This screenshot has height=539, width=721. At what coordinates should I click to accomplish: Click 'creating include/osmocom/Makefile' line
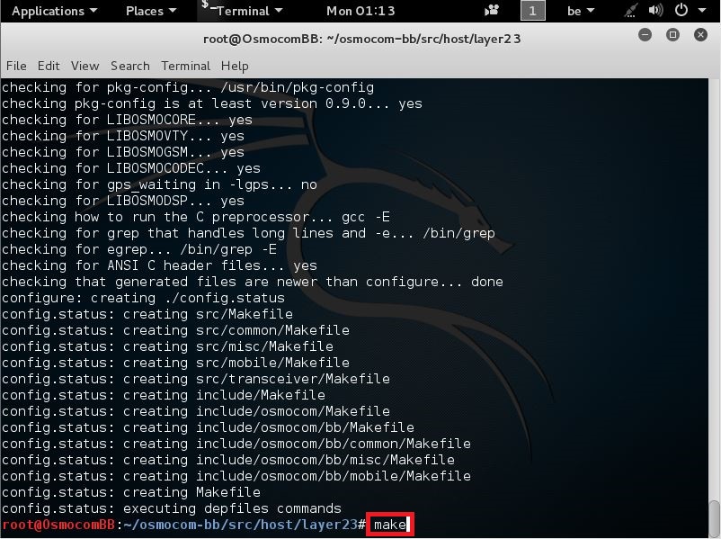point(196,411)
